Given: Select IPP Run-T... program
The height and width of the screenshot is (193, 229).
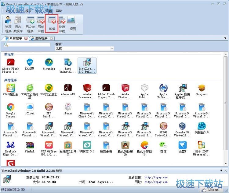Looking at the screenshot, I should point(49,111).
